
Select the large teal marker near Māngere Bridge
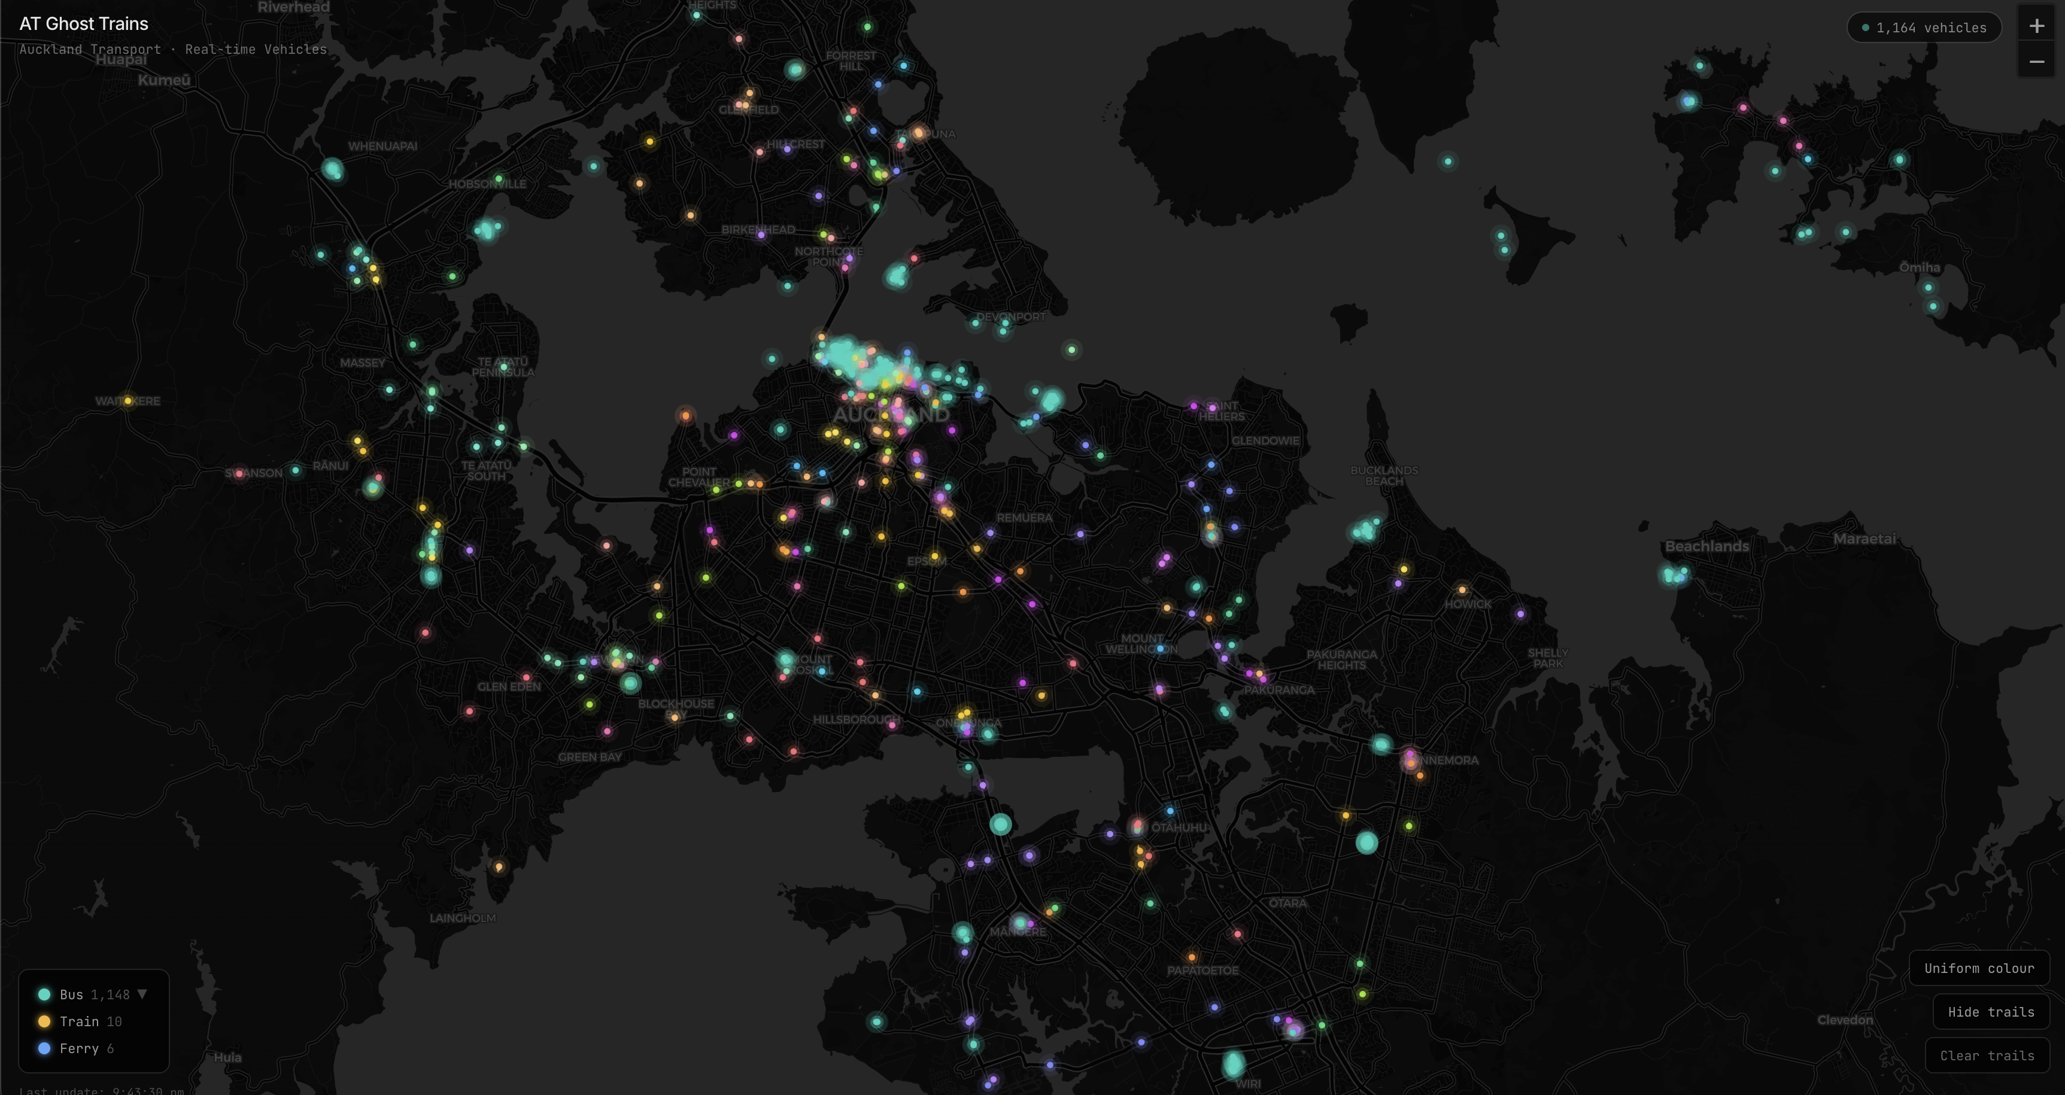(1000, 824)
